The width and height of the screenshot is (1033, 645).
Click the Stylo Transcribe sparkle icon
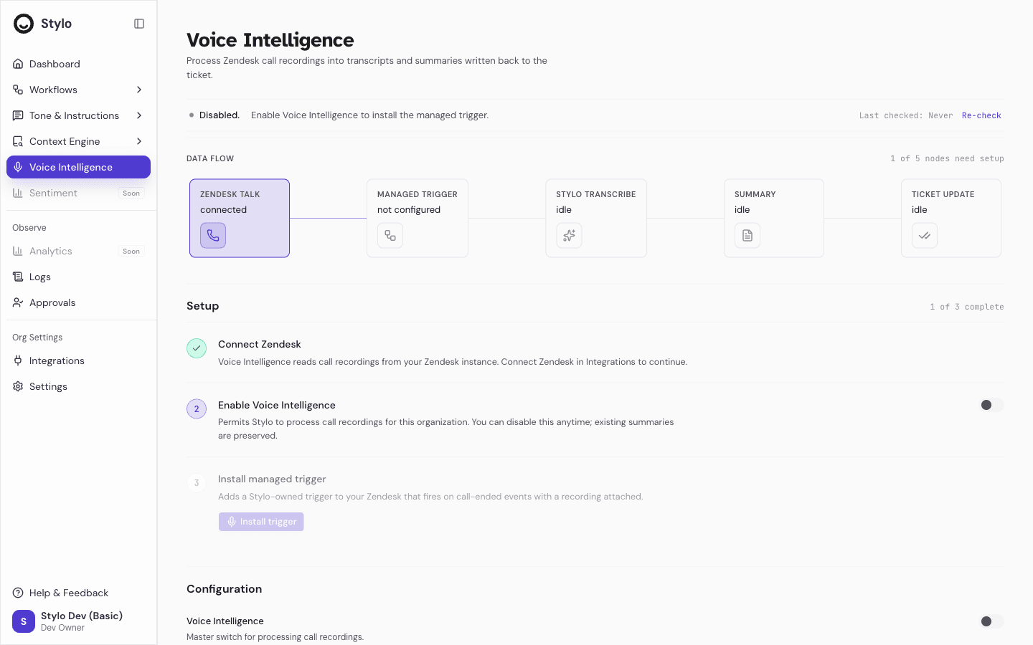569,235
